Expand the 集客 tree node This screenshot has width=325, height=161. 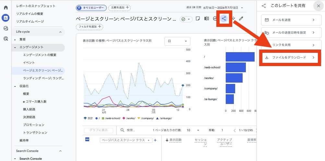coord(15,40)
